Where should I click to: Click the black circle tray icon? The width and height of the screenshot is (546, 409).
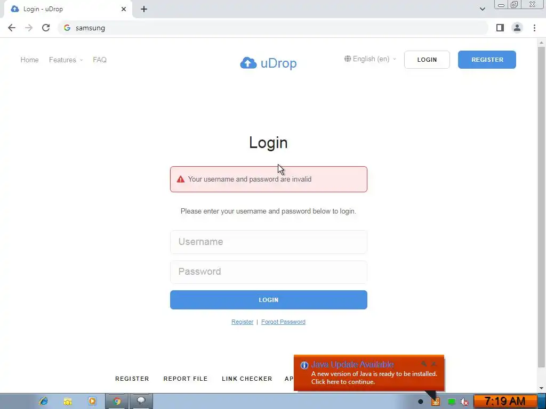coord(420,402)
